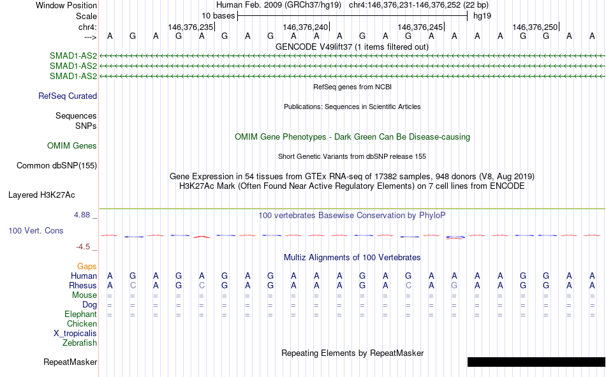Click the 'SNPs' publications label
Viewport: 606px width, 377px height.
[x=86, y=126]
